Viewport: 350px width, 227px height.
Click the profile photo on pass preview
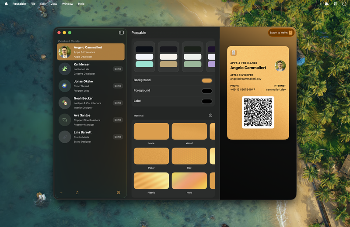click(x=280, y=66)
